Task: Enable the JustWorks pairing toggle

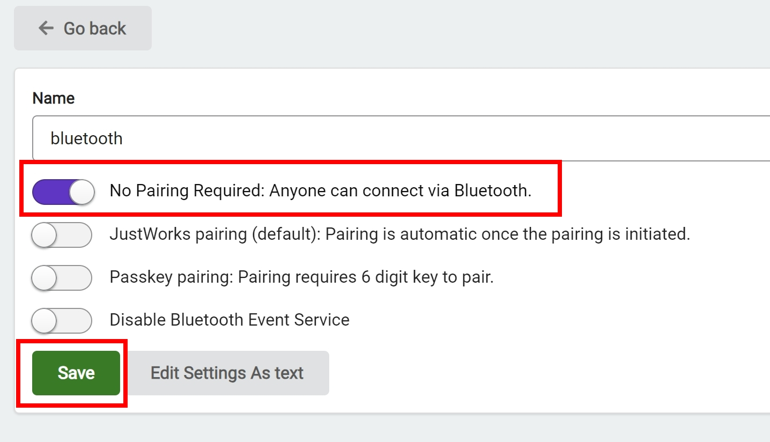Action: (x=62, y=234)
